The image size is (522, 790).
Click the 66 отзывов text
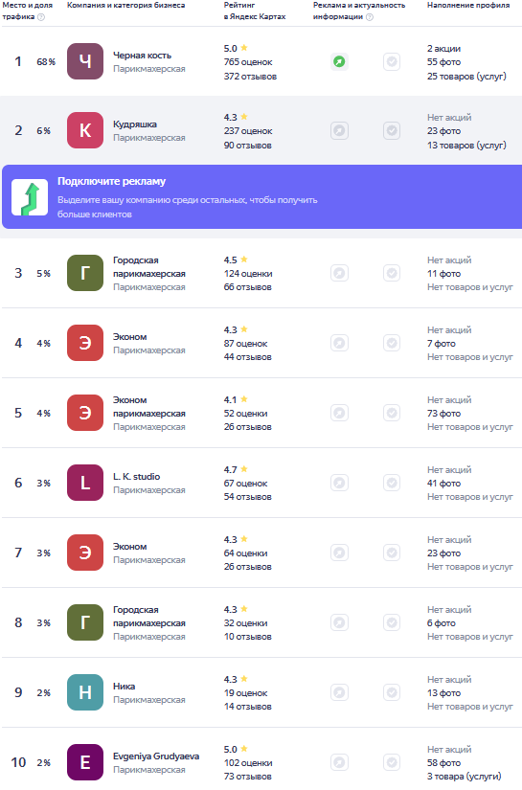point(247,287)
